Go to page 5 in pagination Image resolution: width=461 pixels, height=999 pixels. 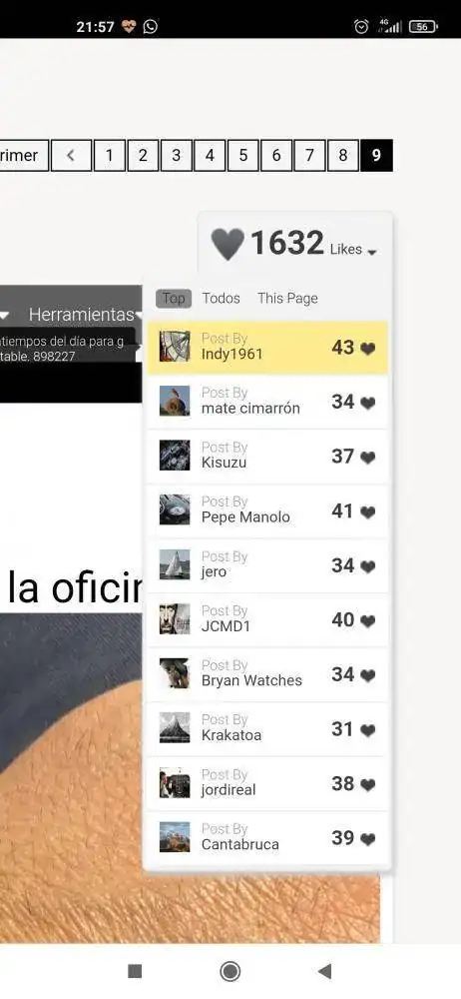point(242,156)
